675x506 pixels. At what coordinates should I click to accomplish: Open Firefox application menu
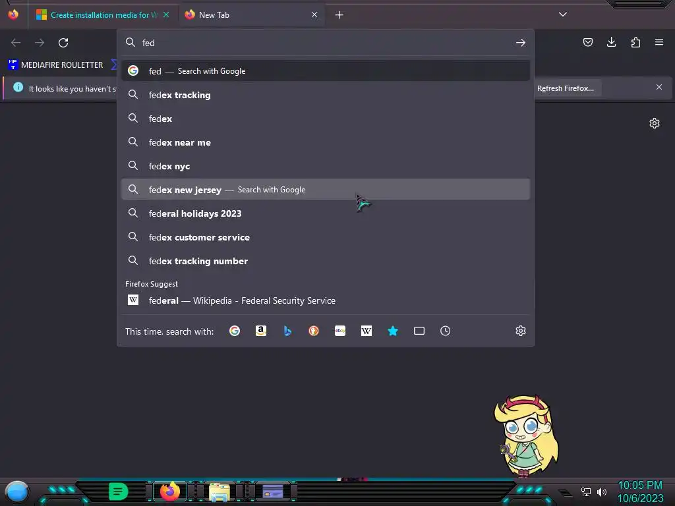click(x=659, y=42)
